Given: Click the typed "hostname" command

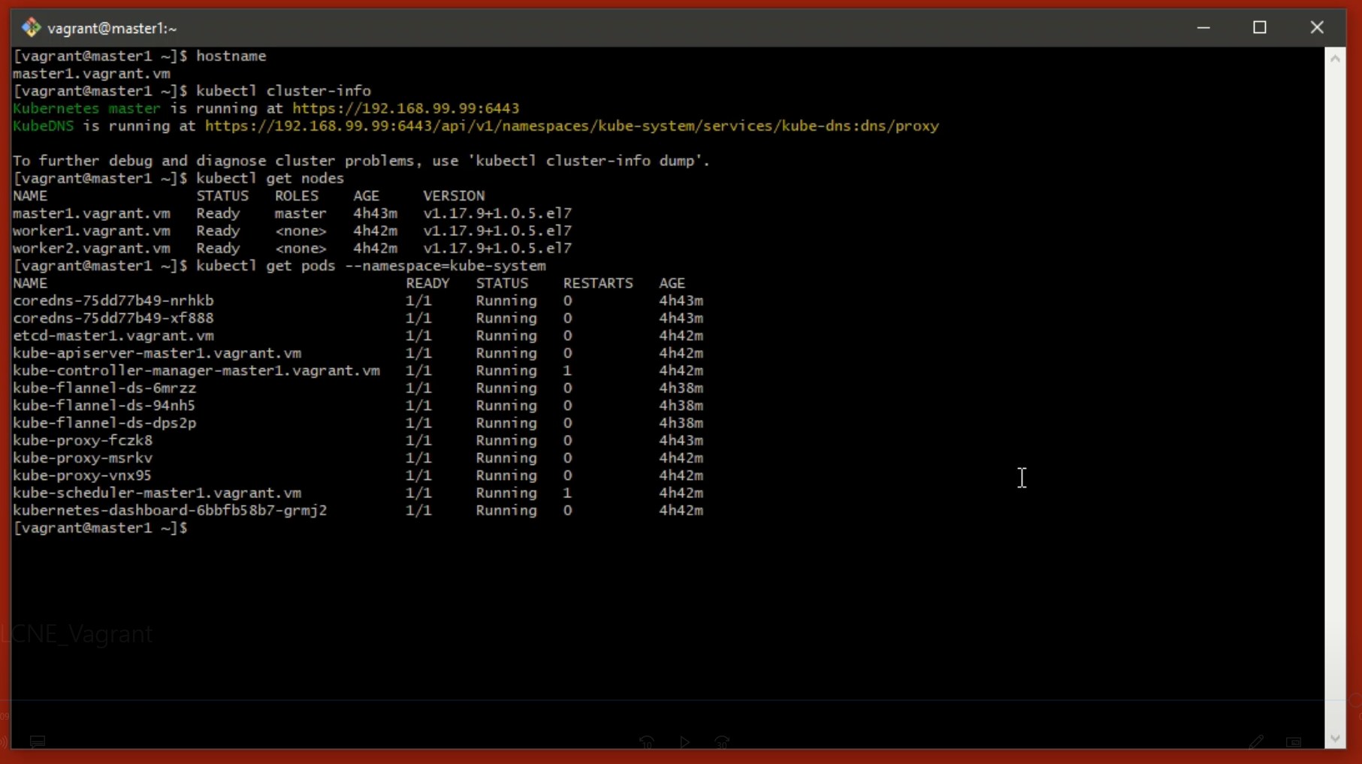Looking at the screenshot, I should 231,56.
